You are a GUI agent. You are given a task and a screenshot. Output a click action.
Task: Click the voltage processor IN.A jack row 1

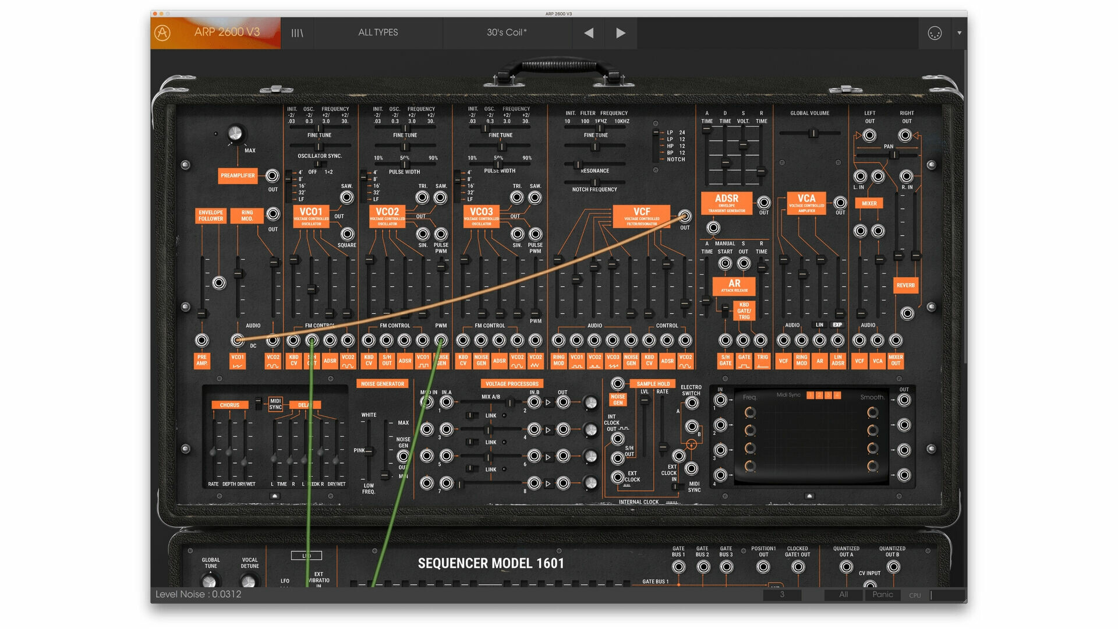click(x=447, y=402)
